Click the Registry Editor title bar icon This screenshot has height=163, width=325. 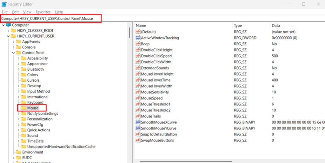4,4
